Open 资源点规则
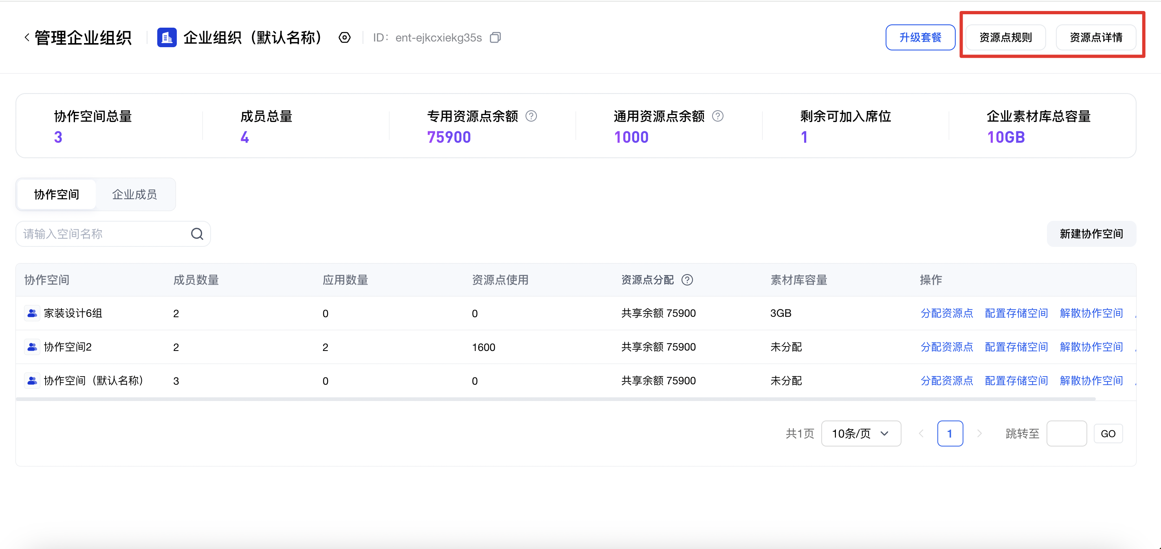 coord(1005,37)
